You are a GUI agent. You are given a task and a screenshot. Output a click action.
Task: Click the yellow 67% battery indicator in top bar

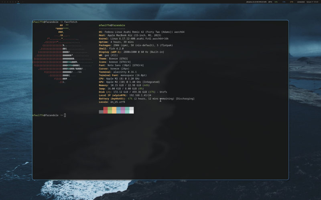[x=292, y=2]
